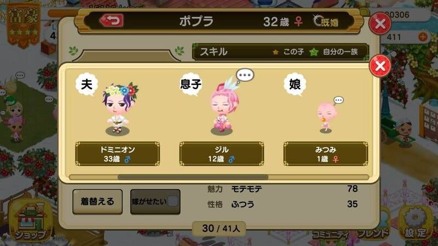Tap the speech bubble above みつみ
The image size is (438, 246).
coord(338,100)
